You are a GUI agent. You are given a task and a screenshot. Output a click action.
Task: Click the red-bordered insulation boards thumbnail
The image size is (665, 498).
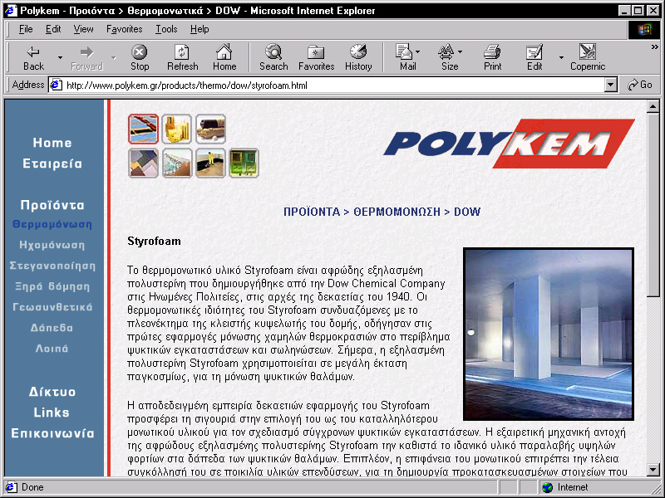click(143, 129)
